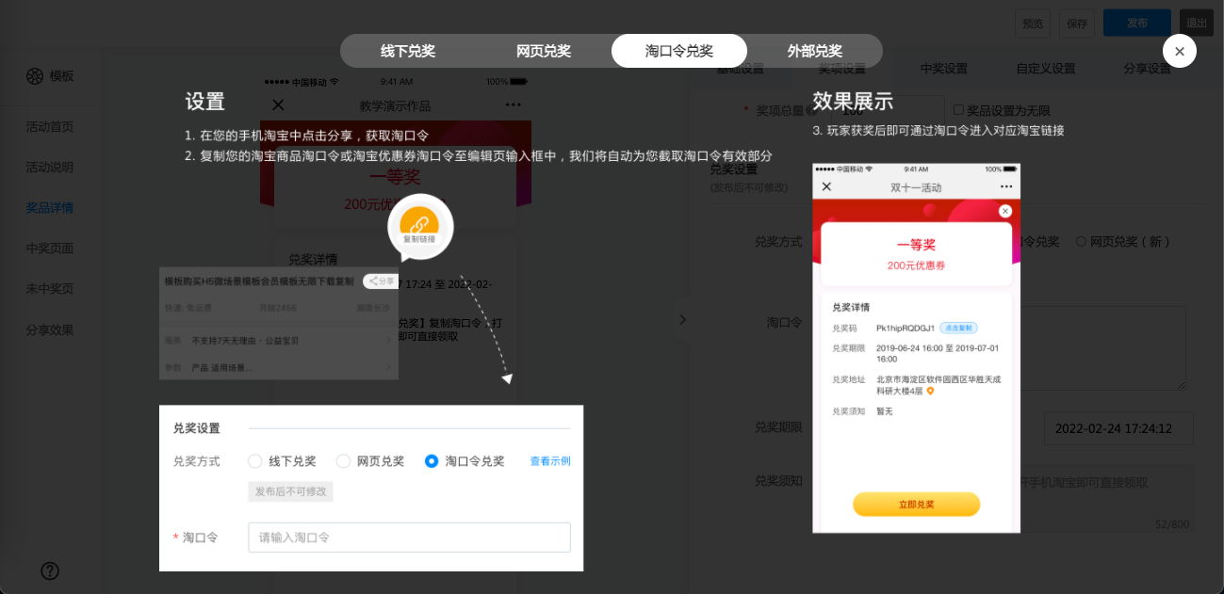Click the X in 教学演示作品 preview header
1224x594 pixels.
tap(278, 105)
